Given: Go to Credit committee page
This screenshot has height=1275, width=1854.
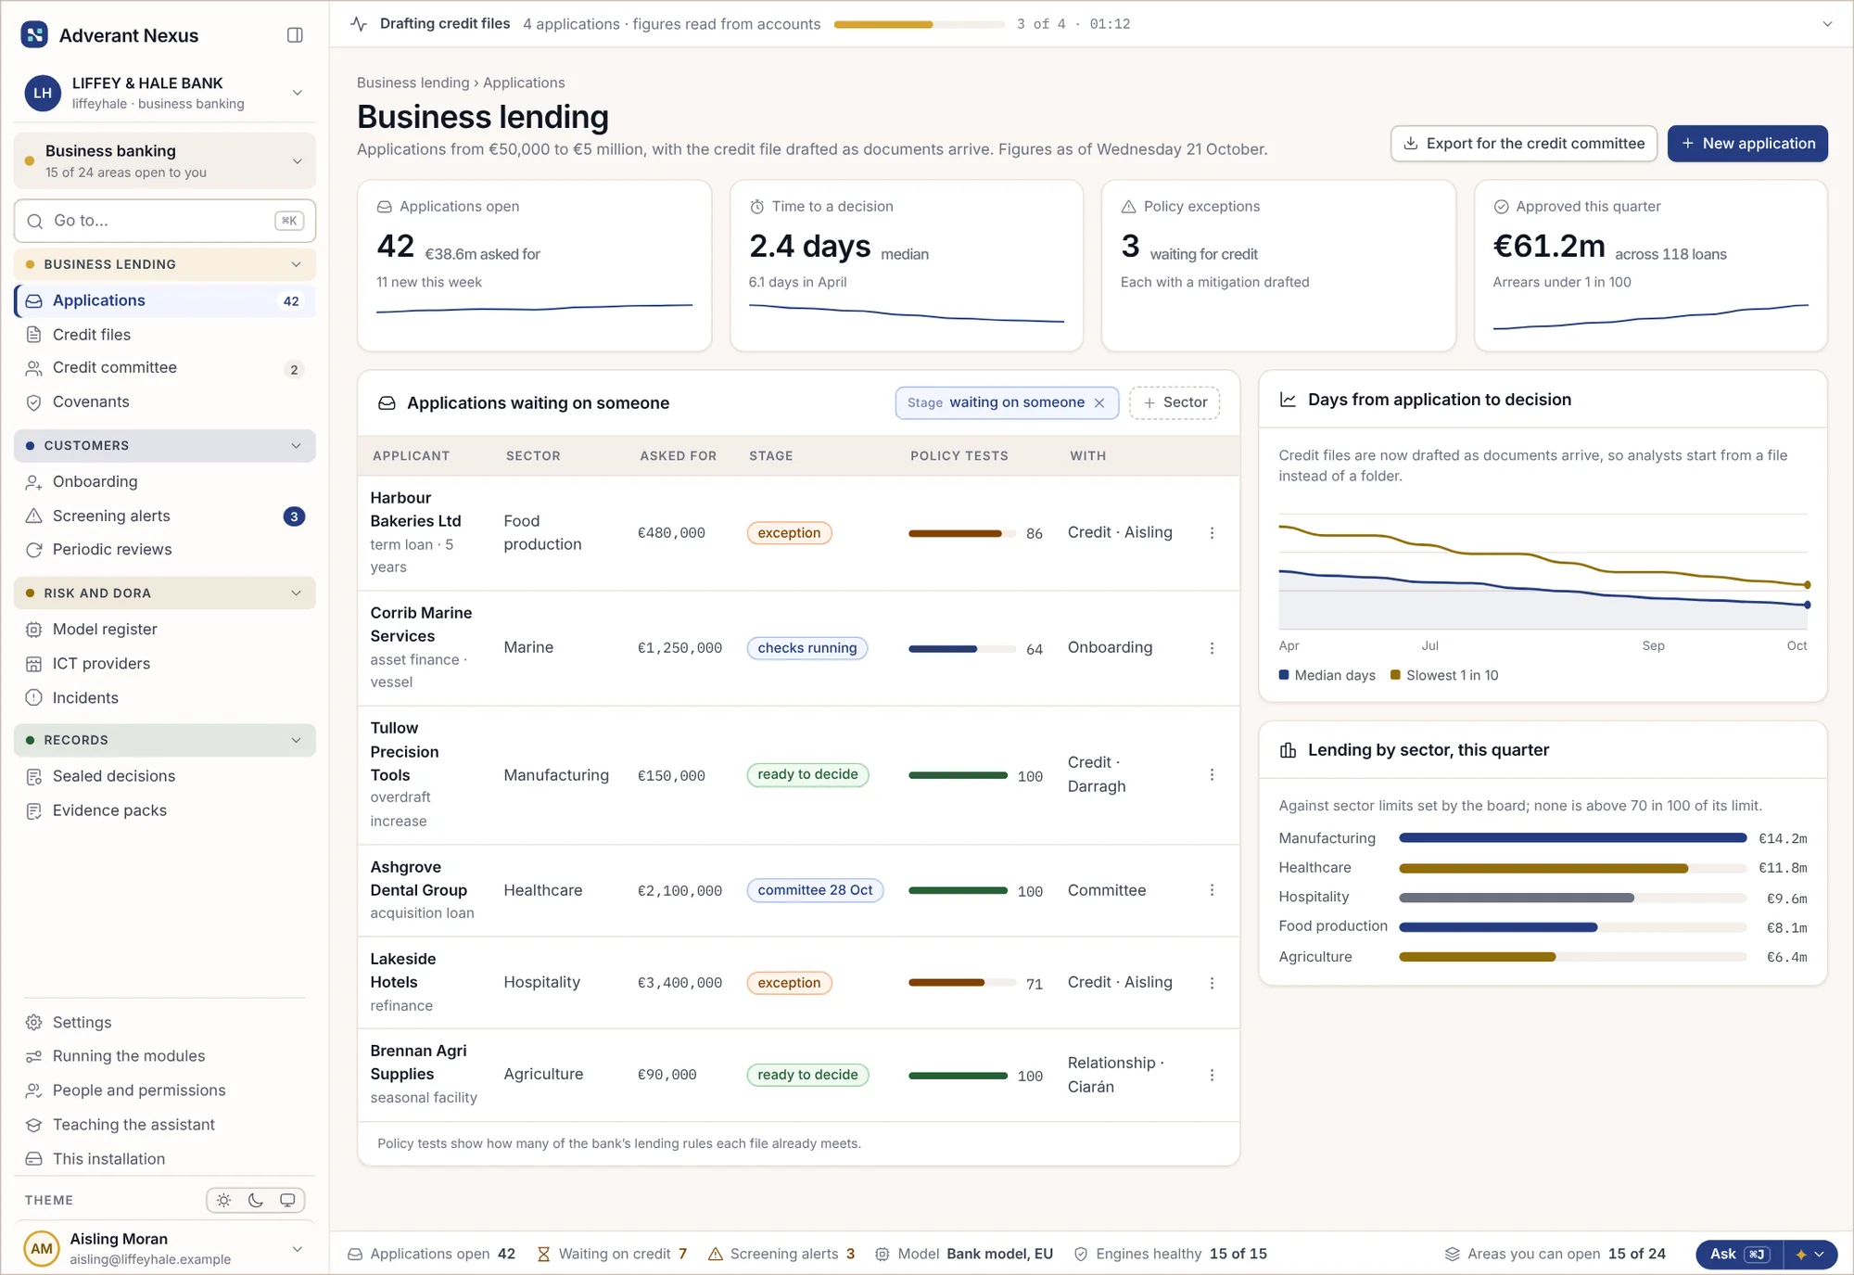Looking at the screenshot, I should pos(165,368).
